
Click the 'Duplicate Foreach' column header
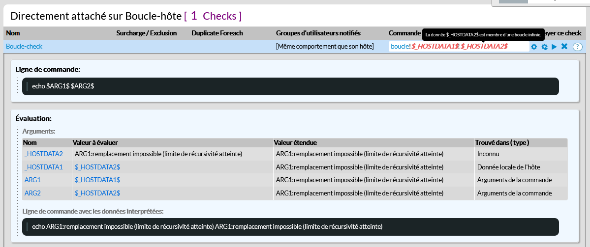click(x=217, y=33)
